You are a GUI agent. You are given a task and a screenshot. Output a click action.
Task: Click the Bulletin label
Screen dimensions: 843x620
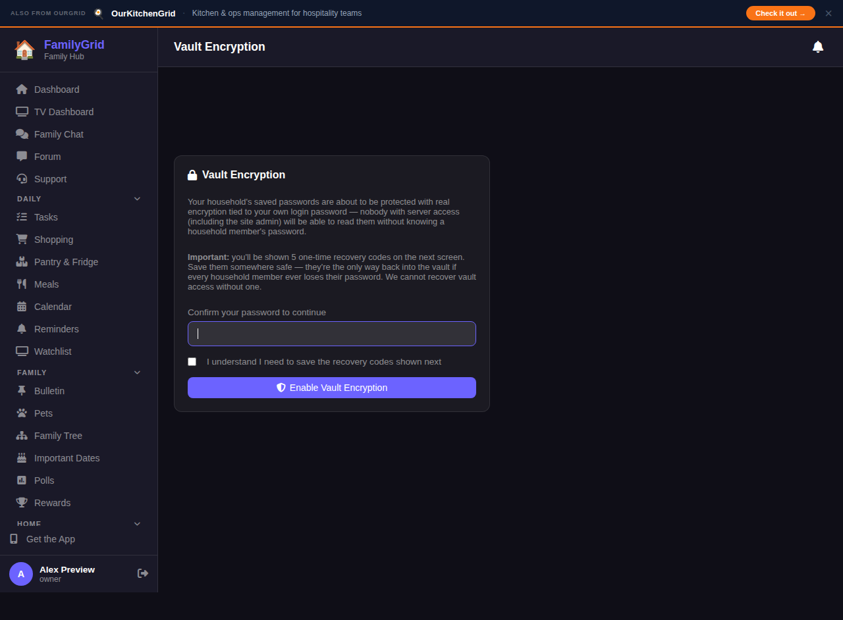(x=49, y=391)
